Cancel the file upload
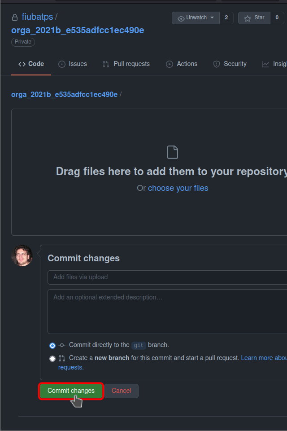 pos(121,391)
